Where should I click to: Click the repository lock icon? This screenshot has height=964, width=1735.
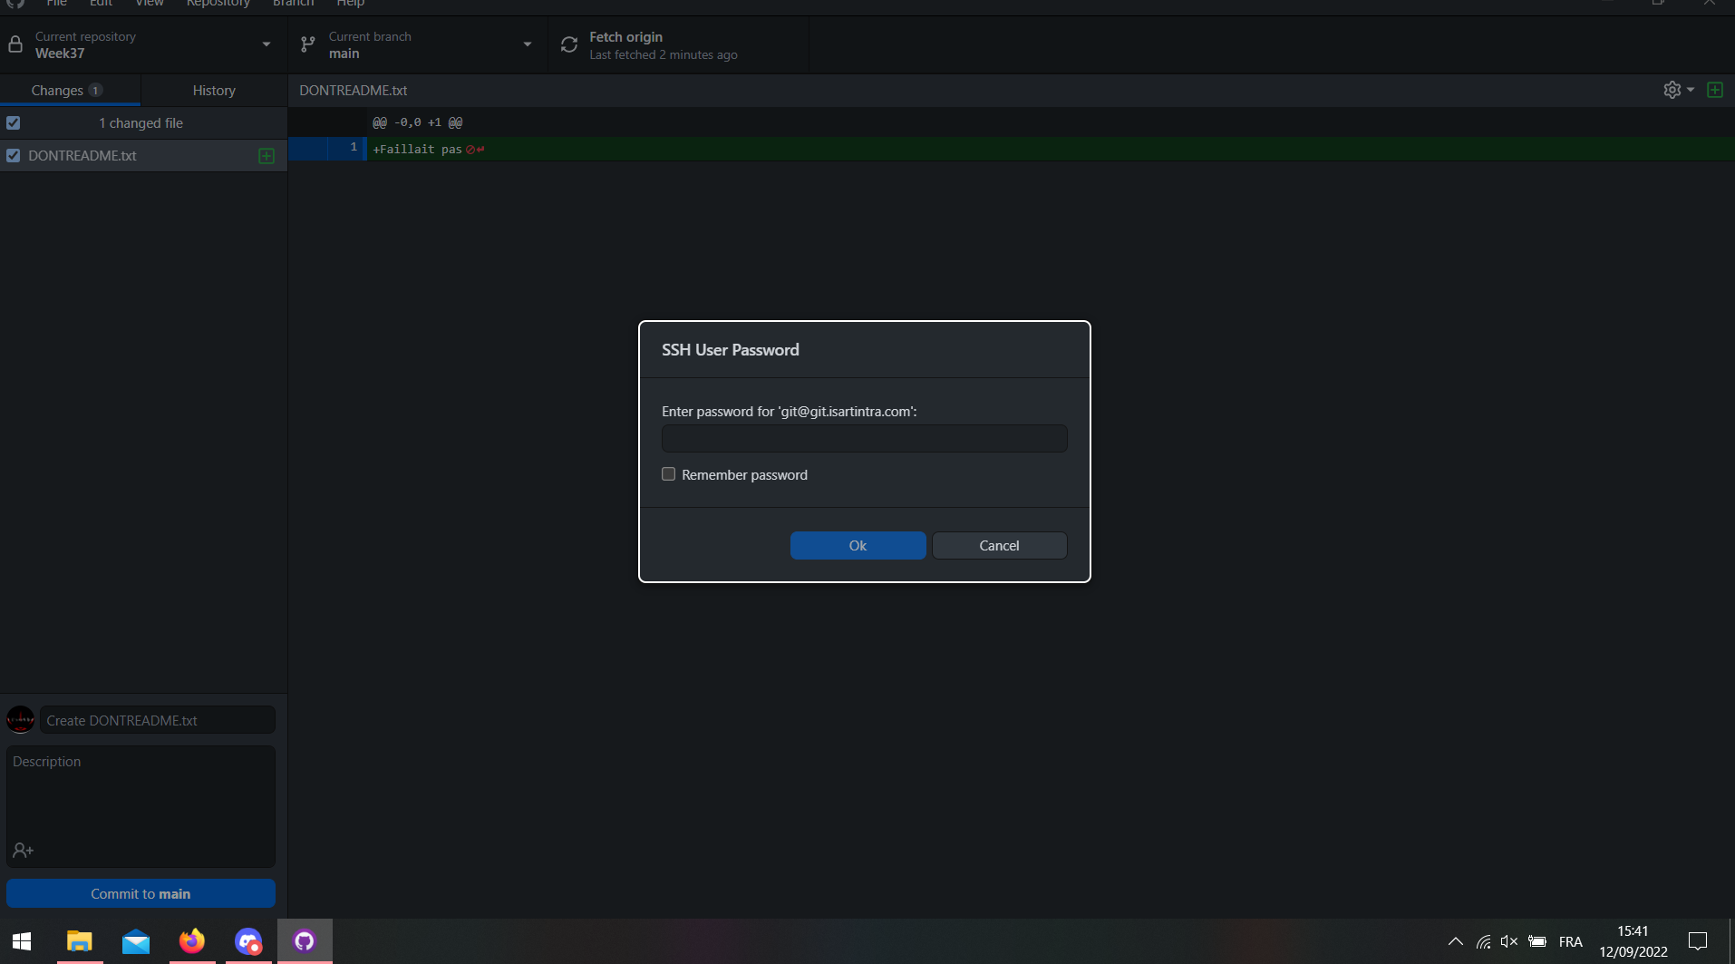coord(15,44)
